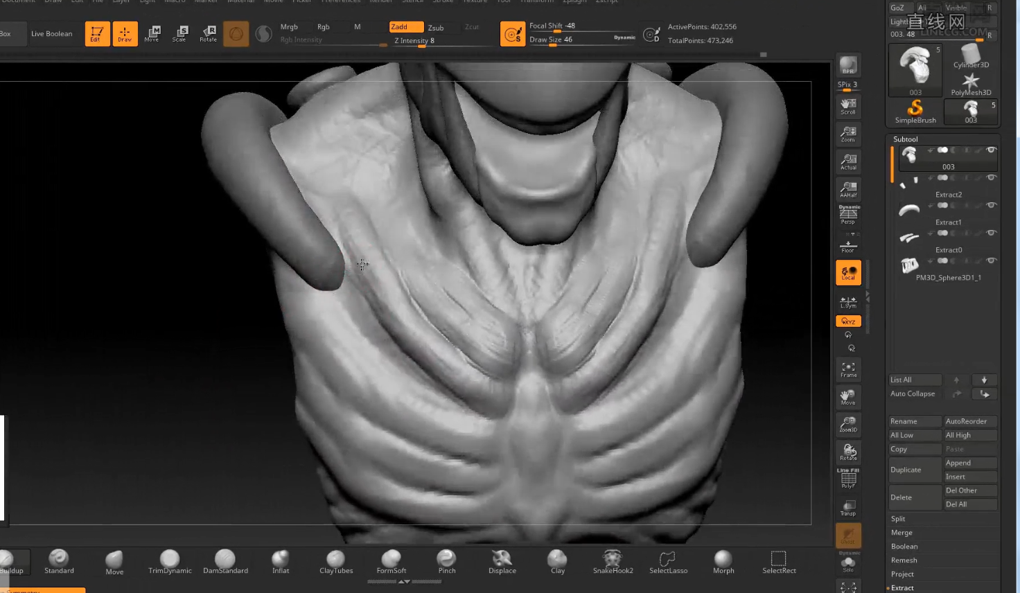Adjust the Focal Shift slider
This screenshot has width=1020, height=593.
tap(582, 26)
